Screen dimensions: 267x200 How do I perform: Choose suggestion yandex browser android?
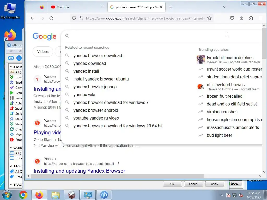pos(96,110)
